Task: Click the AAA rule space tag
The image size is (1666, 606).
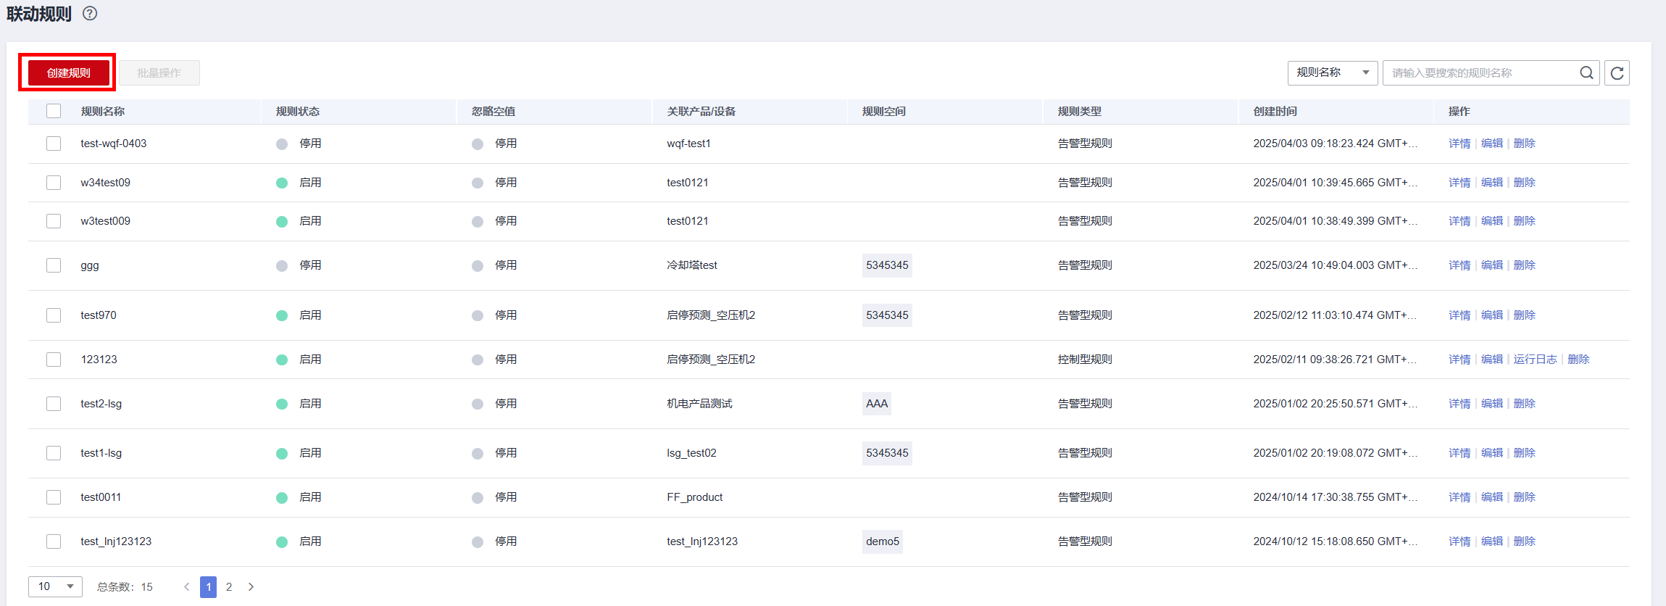Action: (x=877, y=404)
